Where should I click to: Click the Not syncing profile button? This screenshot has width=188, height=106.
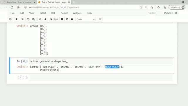177,7
